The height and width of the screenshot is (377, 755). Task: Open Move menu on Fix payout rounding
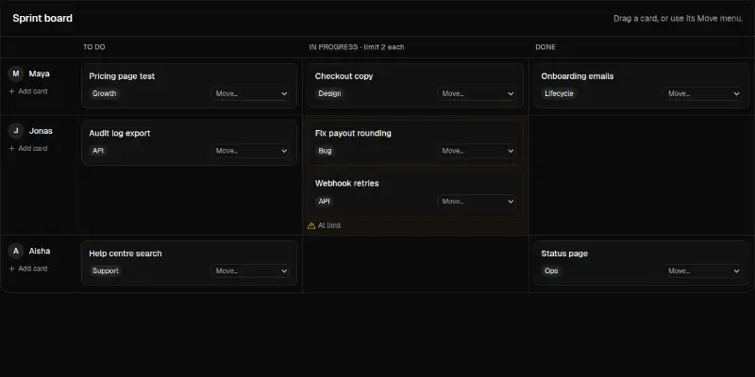[477, 151]
